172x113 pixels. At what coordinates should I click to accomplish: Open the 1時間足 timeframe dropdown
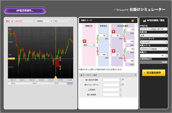44,21
